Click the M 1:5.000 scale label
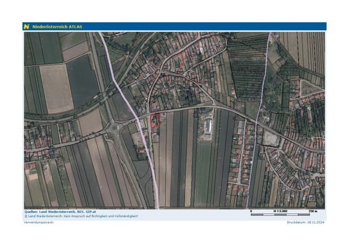Image resolution: width=349 pixels, height=246 pixels. coord(280,211)
